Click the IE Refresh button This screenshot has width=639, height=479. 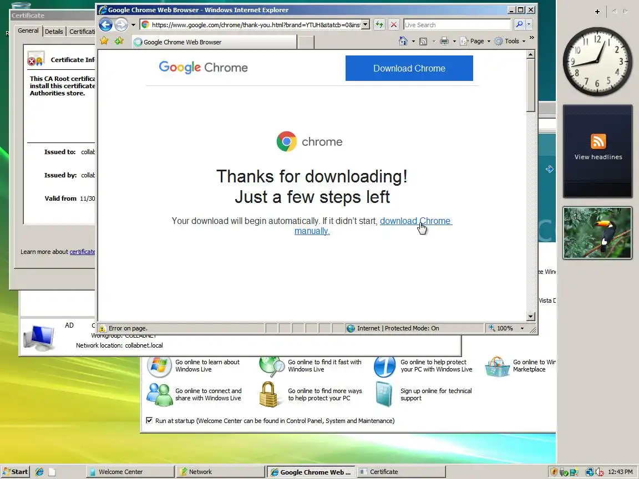(379, 25)
